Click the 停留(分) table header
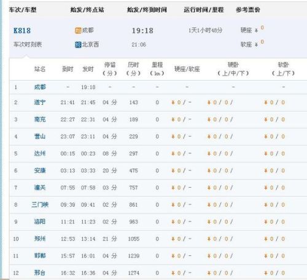This screenshot has width=307, height=280. tap(110, 69)
